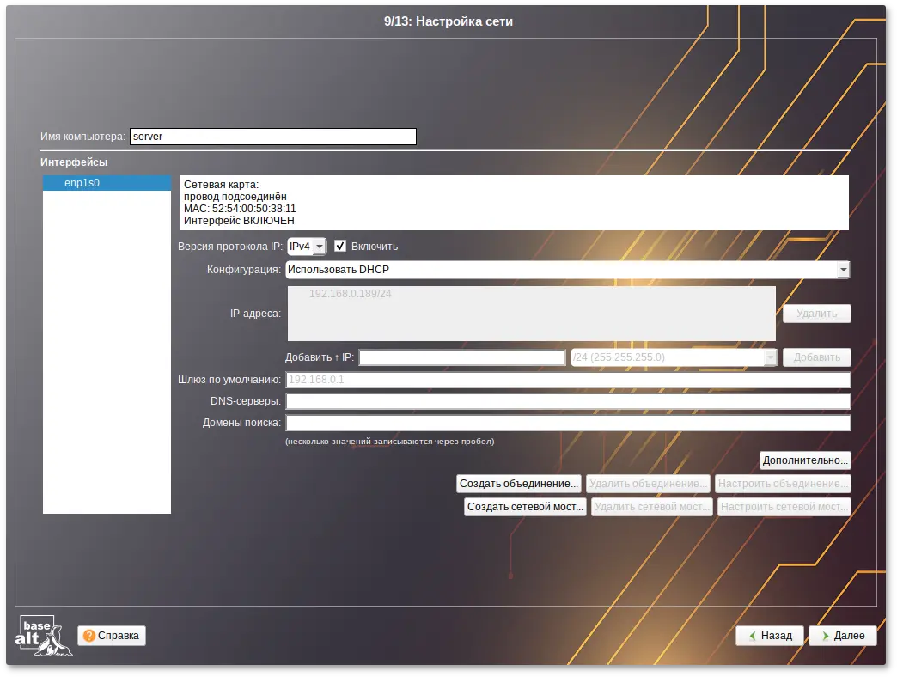
Task: Click the green forward arrow on Далее
Action: click(824, 636)
